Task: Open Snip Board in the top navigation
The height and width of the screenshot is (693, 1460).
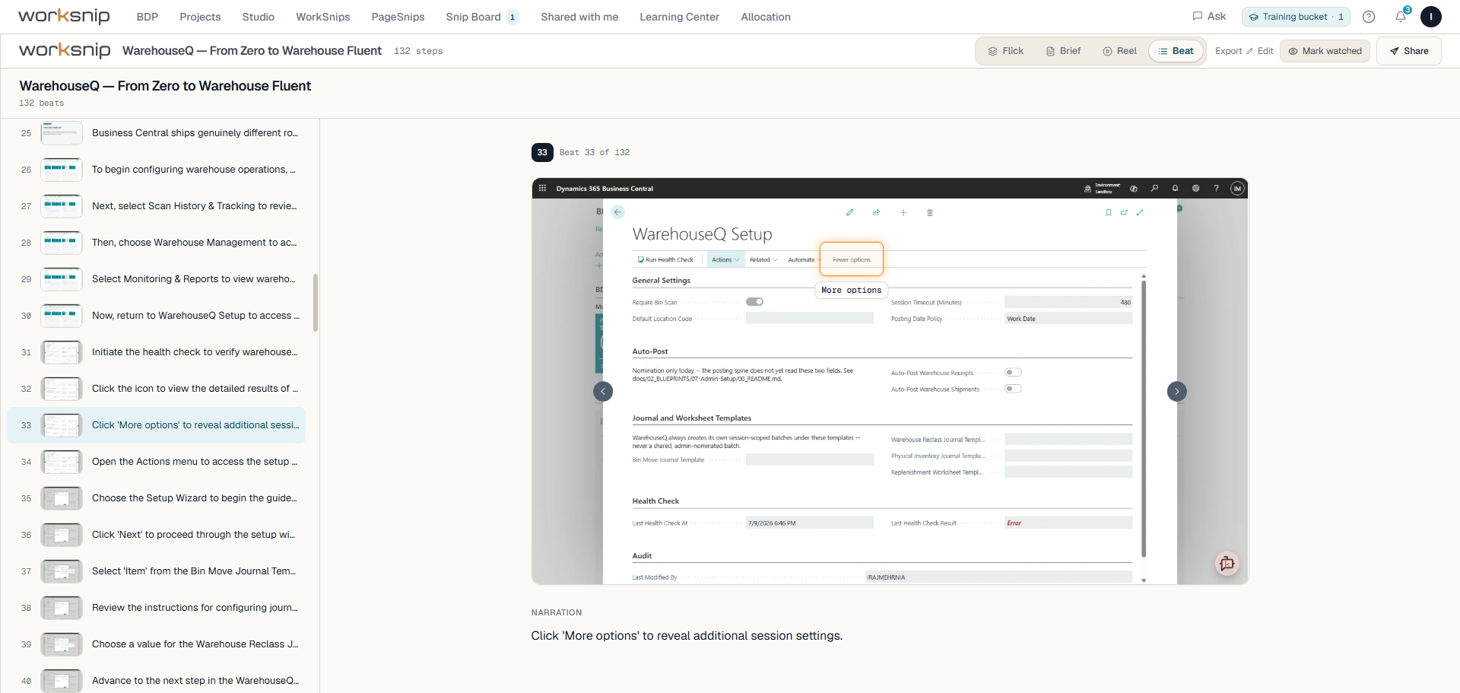Action: tap(482, 17)
